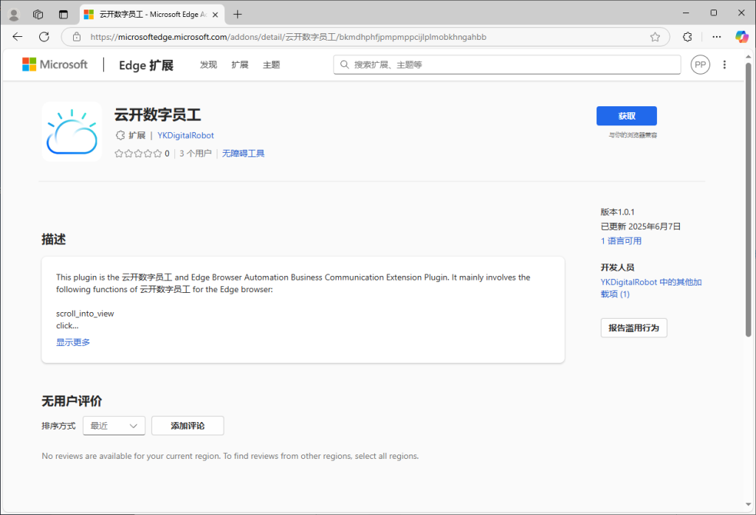Click the 无用户评价 heading
This screenshot has height=515, width=756.
point(72,401)
